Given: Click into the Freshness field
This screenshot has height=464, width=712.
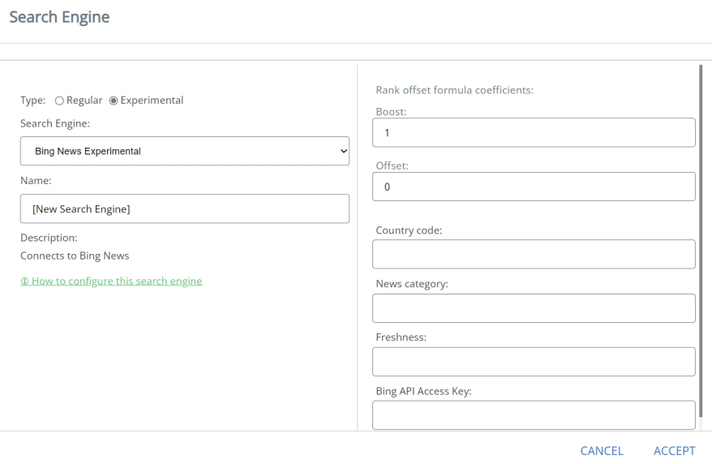Looking at the screenshot, I should click(534, 362).
